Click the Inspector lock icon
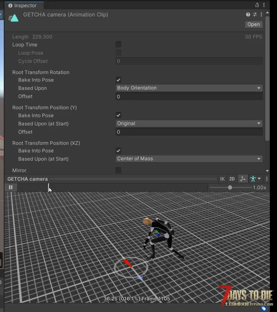This screenshot has width=277, height=312. (x=257, y=5)
